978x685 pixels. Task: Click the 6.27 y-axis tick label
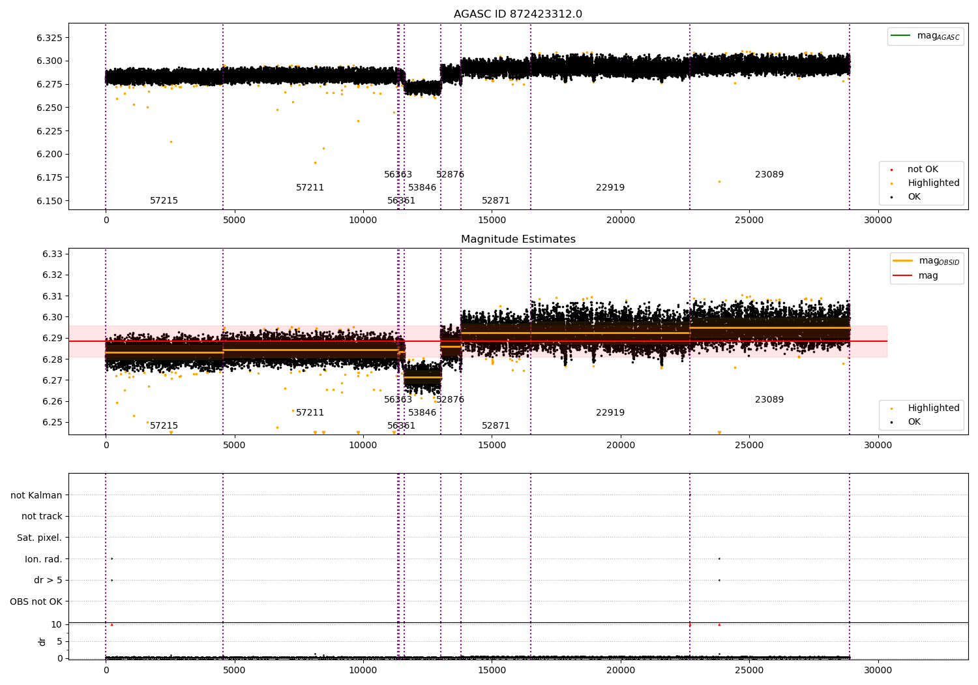point(52,380)
